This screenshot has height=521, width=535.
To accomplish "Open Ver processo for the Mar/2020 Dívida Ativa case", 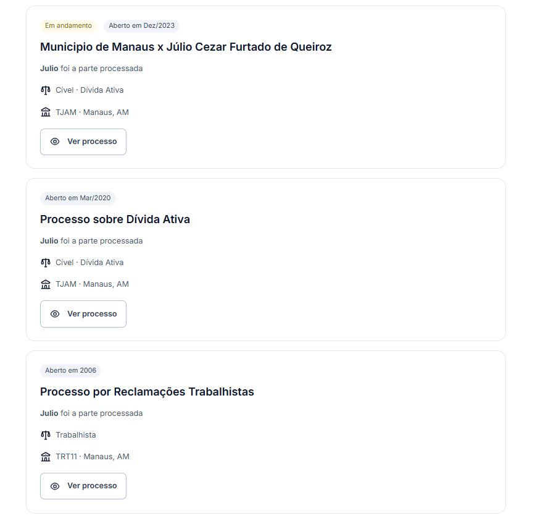I will pyautogui.click(x=83, y=314).
